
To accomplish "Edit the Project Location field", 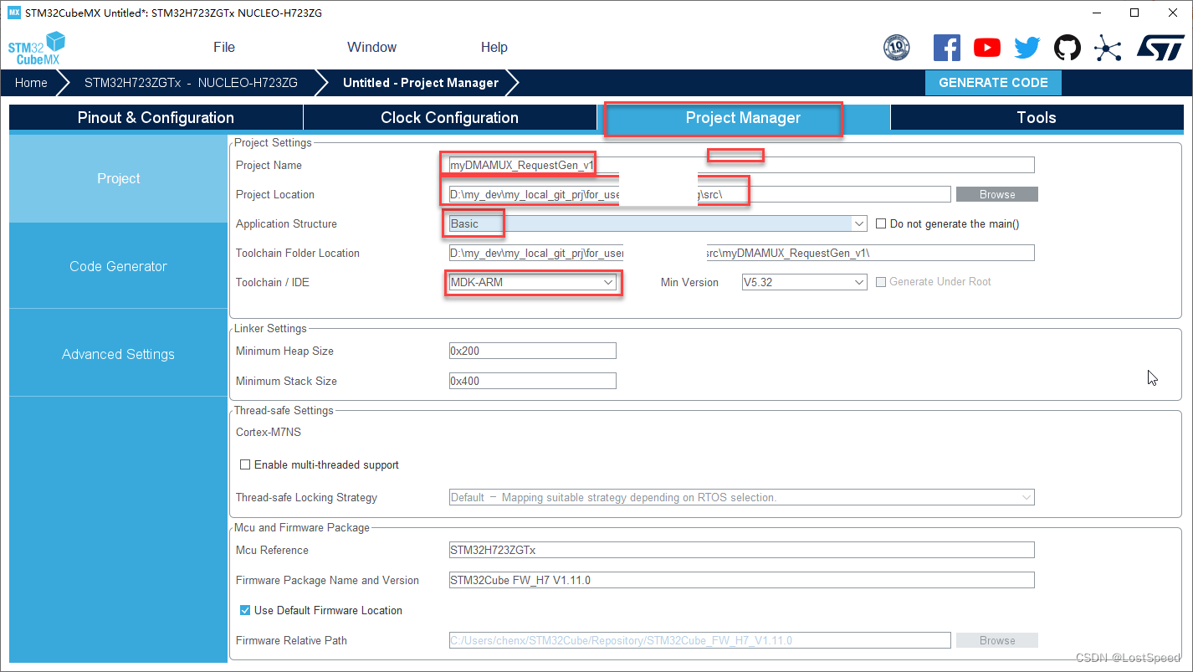I will pos(699,194).
